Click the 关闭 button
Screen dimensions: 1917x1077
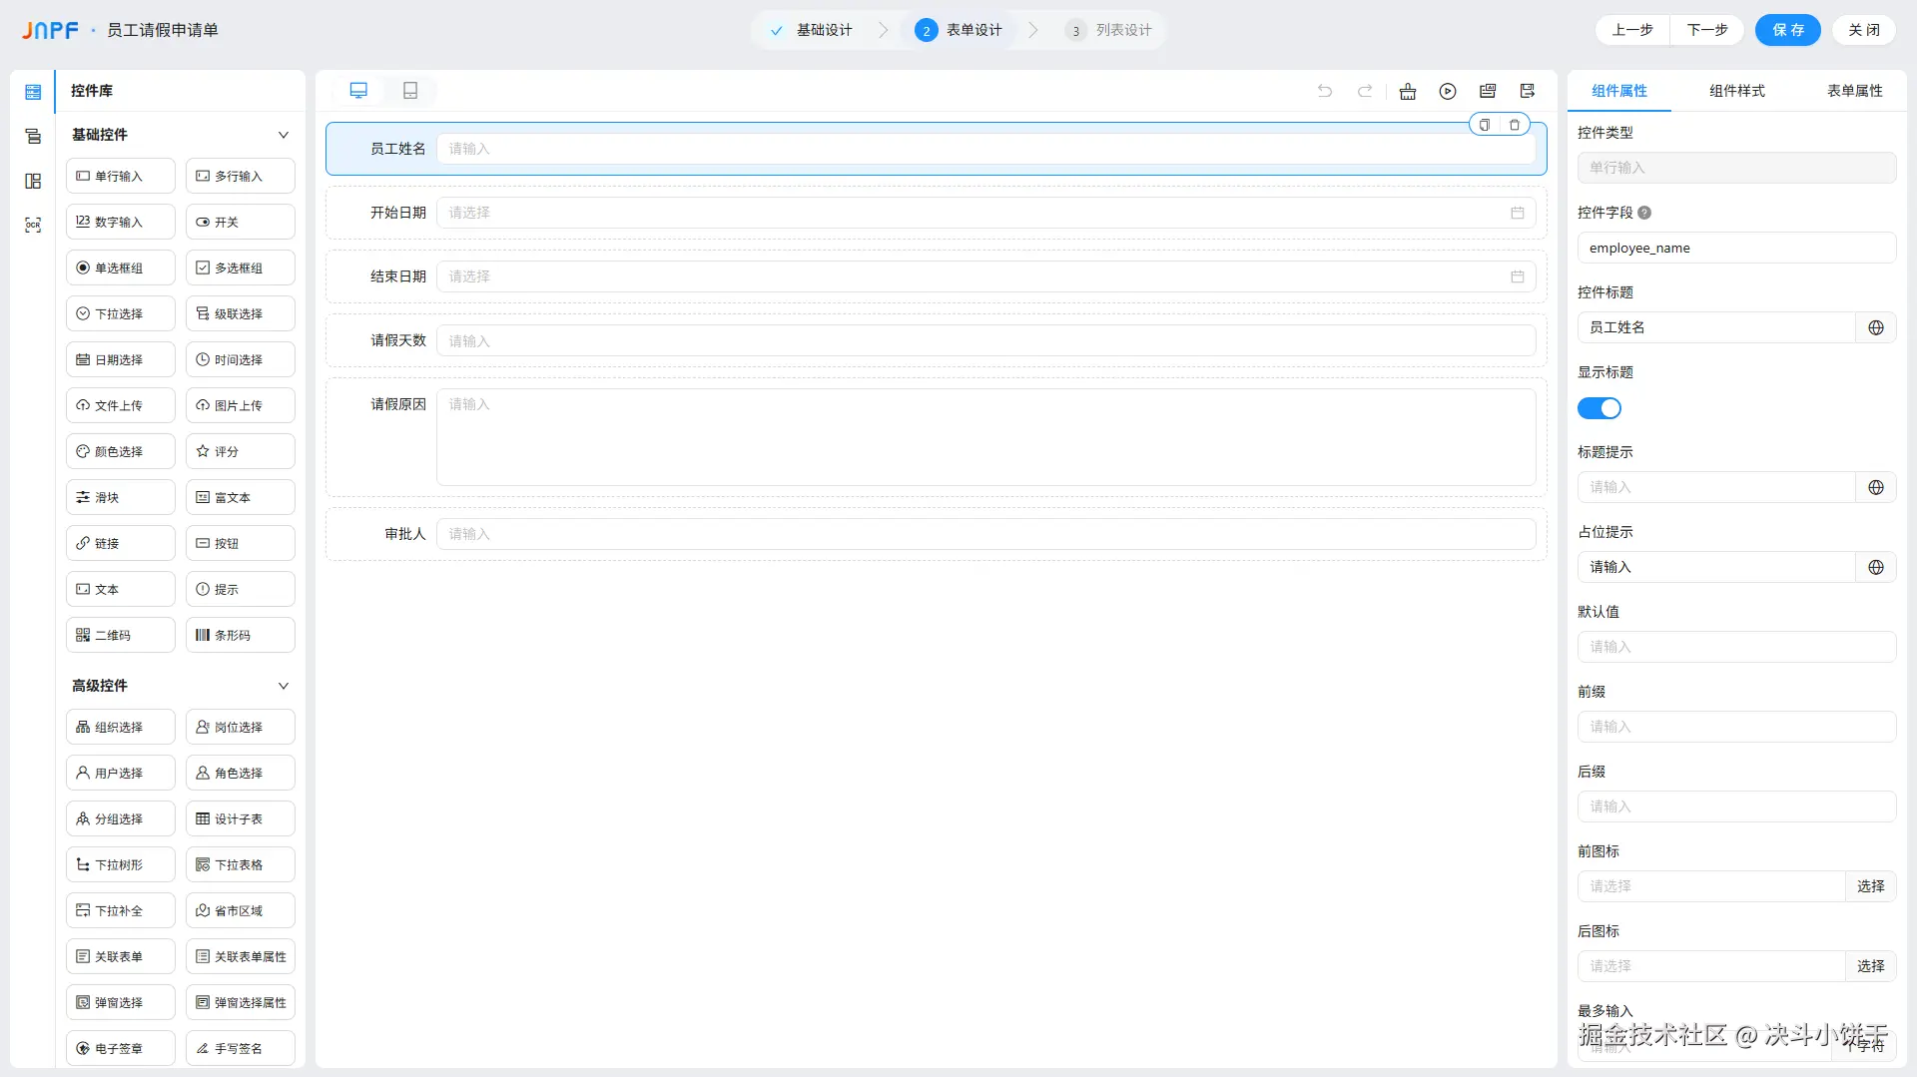pyautogui.click(x=1864, y=30)
